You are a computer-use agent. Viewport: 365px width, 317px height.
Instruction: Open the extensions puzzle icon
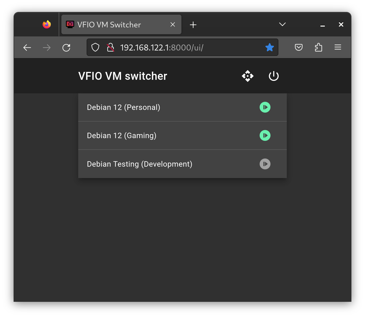318,47
